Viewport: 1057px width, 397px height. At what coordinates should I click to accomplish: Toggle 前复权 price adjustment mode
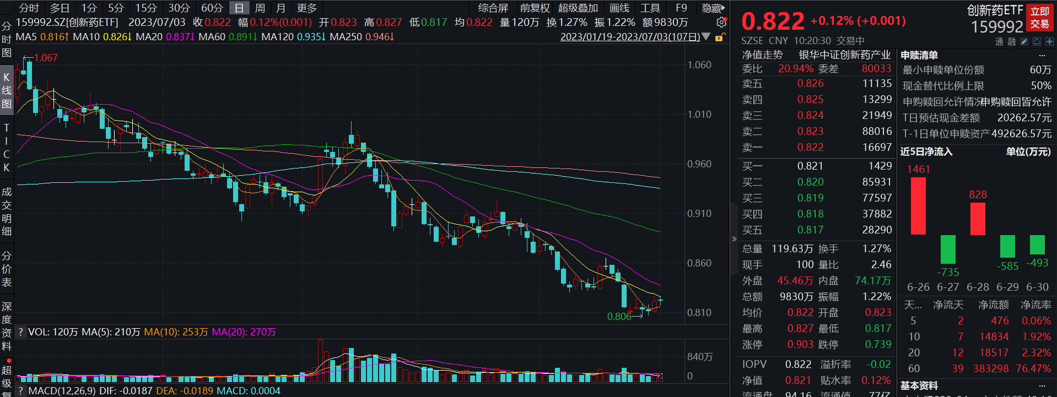(x=535, y=8)
